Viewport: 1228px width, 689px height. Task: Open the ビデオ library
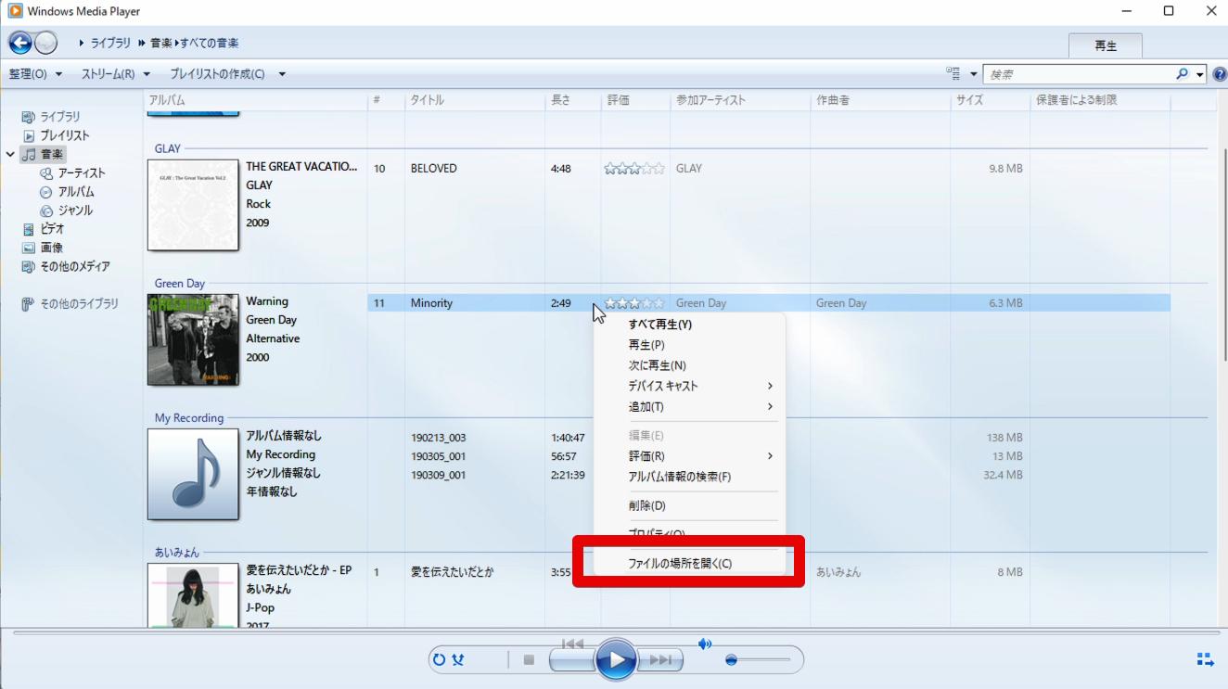pyautogui.click(x=52, y=229)
